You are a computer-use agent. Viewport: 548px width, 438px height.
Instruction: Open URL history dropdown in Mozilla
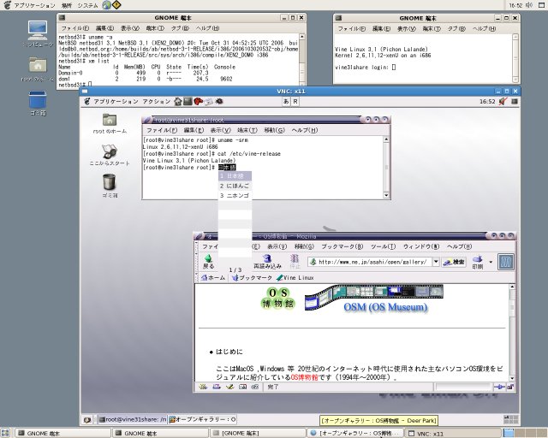point(436,262)
